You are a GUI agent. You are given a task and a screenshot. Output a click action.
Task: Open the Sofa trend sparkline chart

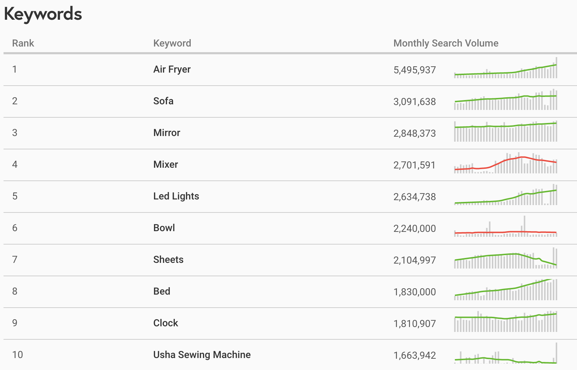click(506, 99)
